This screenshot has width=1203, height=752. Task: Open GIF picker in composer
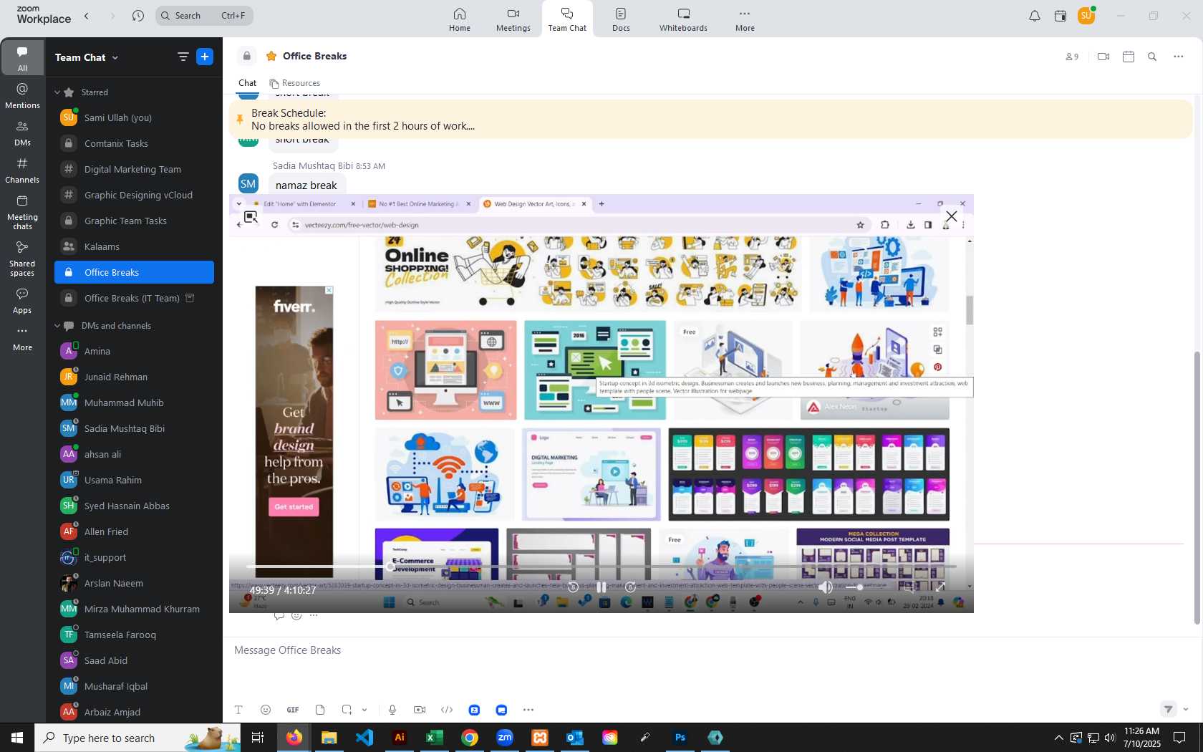click(293, 710)
